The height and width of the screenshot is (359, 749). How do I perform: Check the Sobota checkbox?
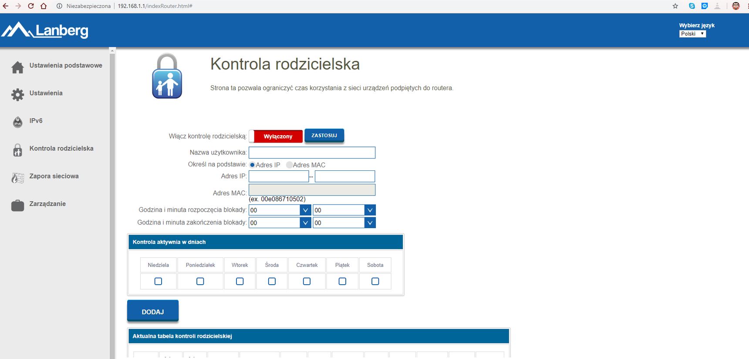tap(375, 281)
